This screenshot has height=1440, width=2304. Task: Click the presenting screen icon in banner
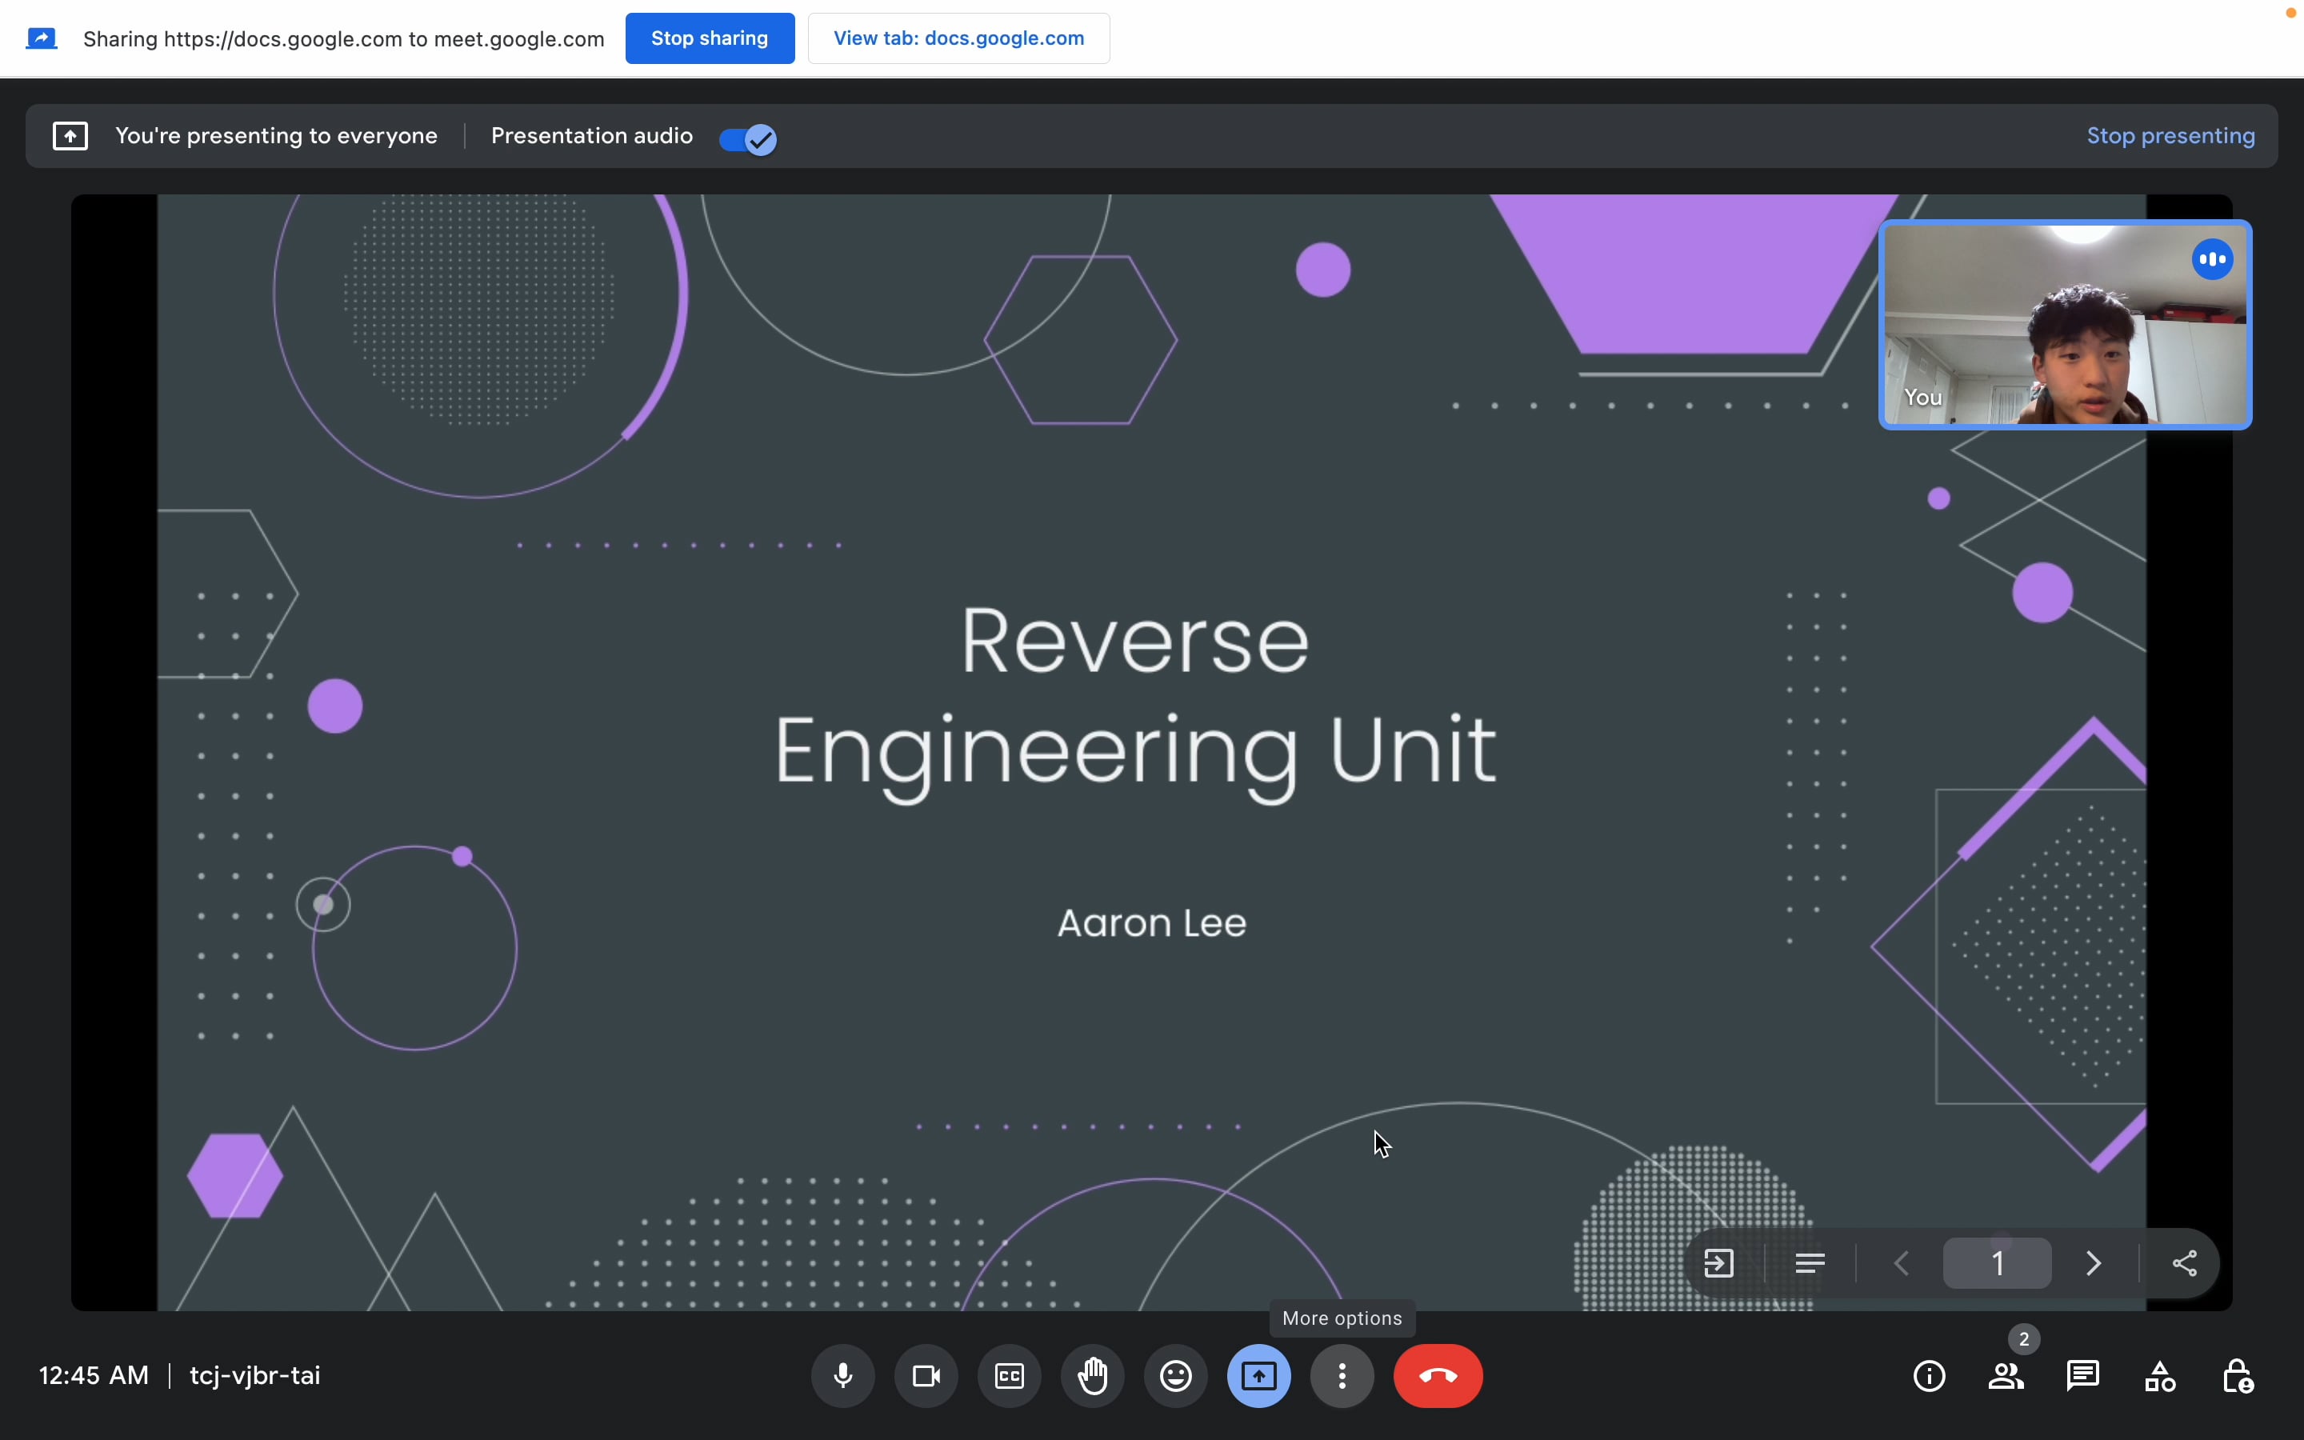coord(70,136)
